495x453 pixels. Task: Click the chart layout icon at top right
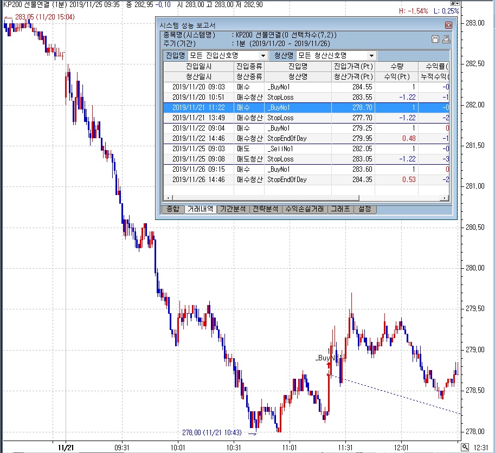pos(453,3)
